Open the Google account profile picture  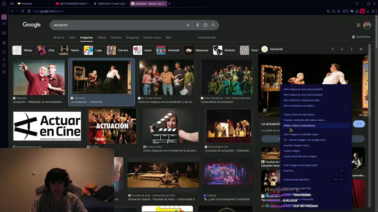tap(367, 25)
